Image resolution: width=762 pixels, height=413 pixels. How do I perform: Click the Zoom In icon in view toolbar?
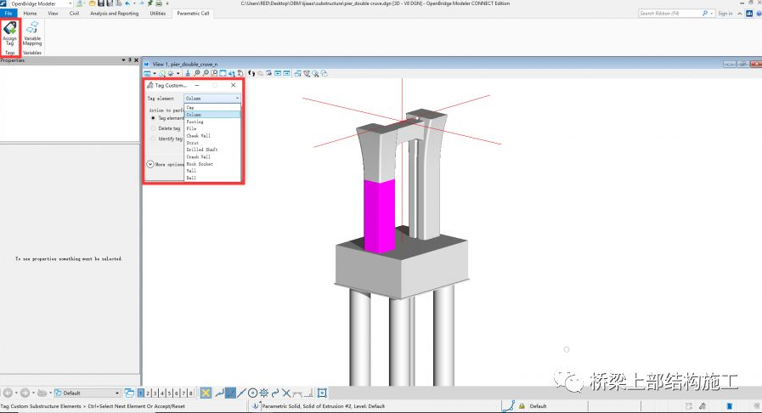point(197,73)
